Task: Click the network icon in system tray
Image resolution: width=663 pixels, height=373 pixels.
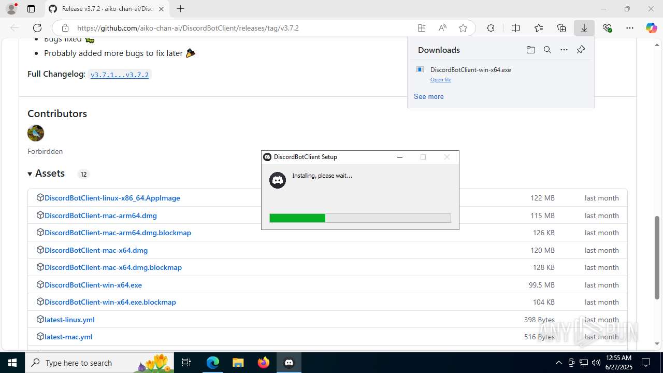Action: (x=584, y=363)
